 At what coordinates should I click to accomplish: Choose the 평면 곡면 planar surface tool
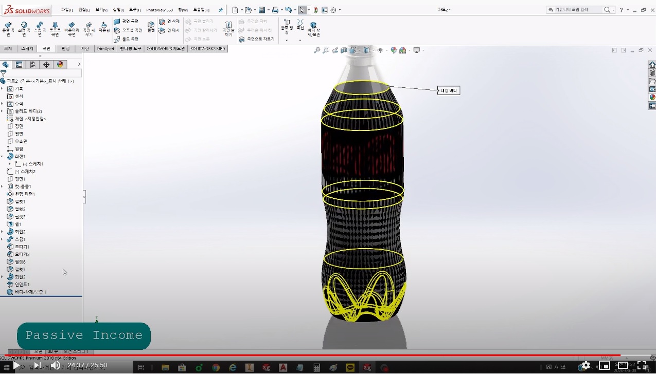pos(126,22)
